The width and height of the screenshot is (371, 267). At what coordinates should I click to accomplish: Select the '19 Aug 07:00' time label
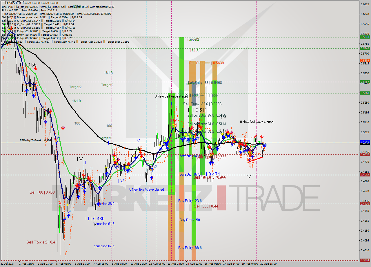250,264
